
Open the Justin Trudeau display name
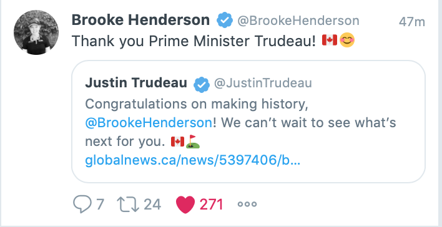pos(136,83)
